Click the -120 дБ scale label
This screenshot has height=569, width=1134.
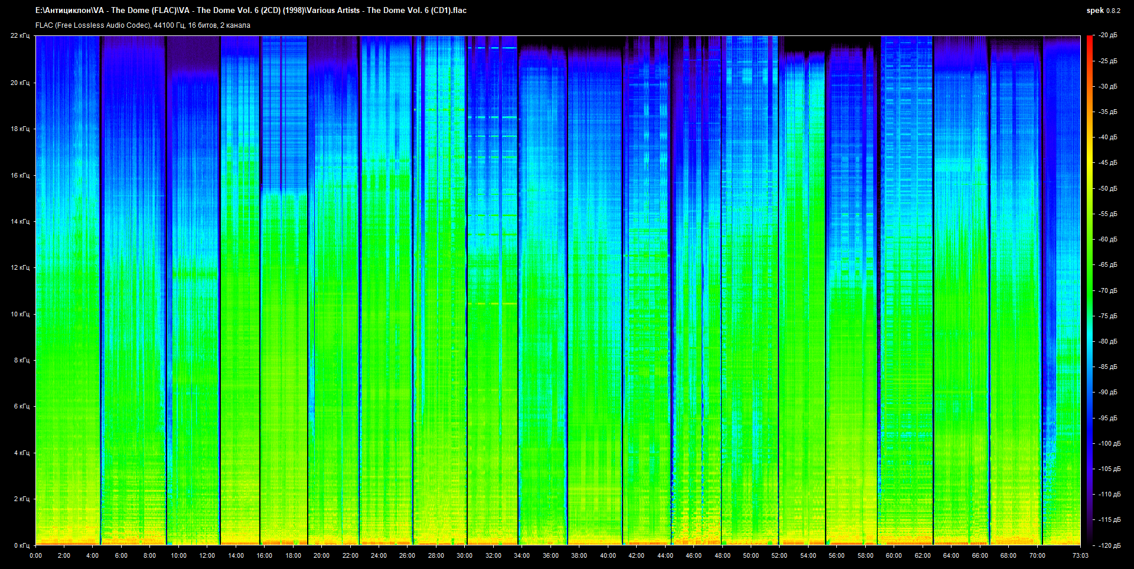[1109, 545]
